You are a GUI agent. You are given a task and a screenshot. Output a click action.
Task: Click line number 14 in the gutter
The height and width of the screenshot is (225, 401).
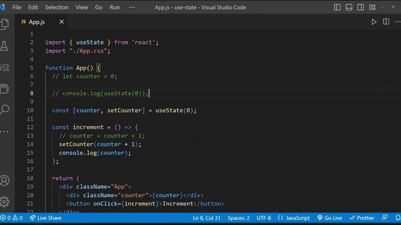pyautogui.click(x=30, y=144)
